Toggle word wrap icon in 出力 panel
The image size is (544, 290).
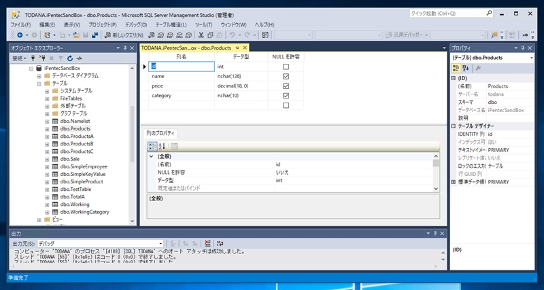(x=220, y=243)
